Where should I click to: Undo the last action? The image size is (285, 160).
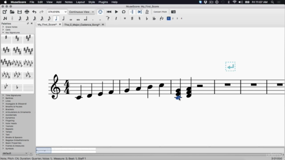(34, 12)
